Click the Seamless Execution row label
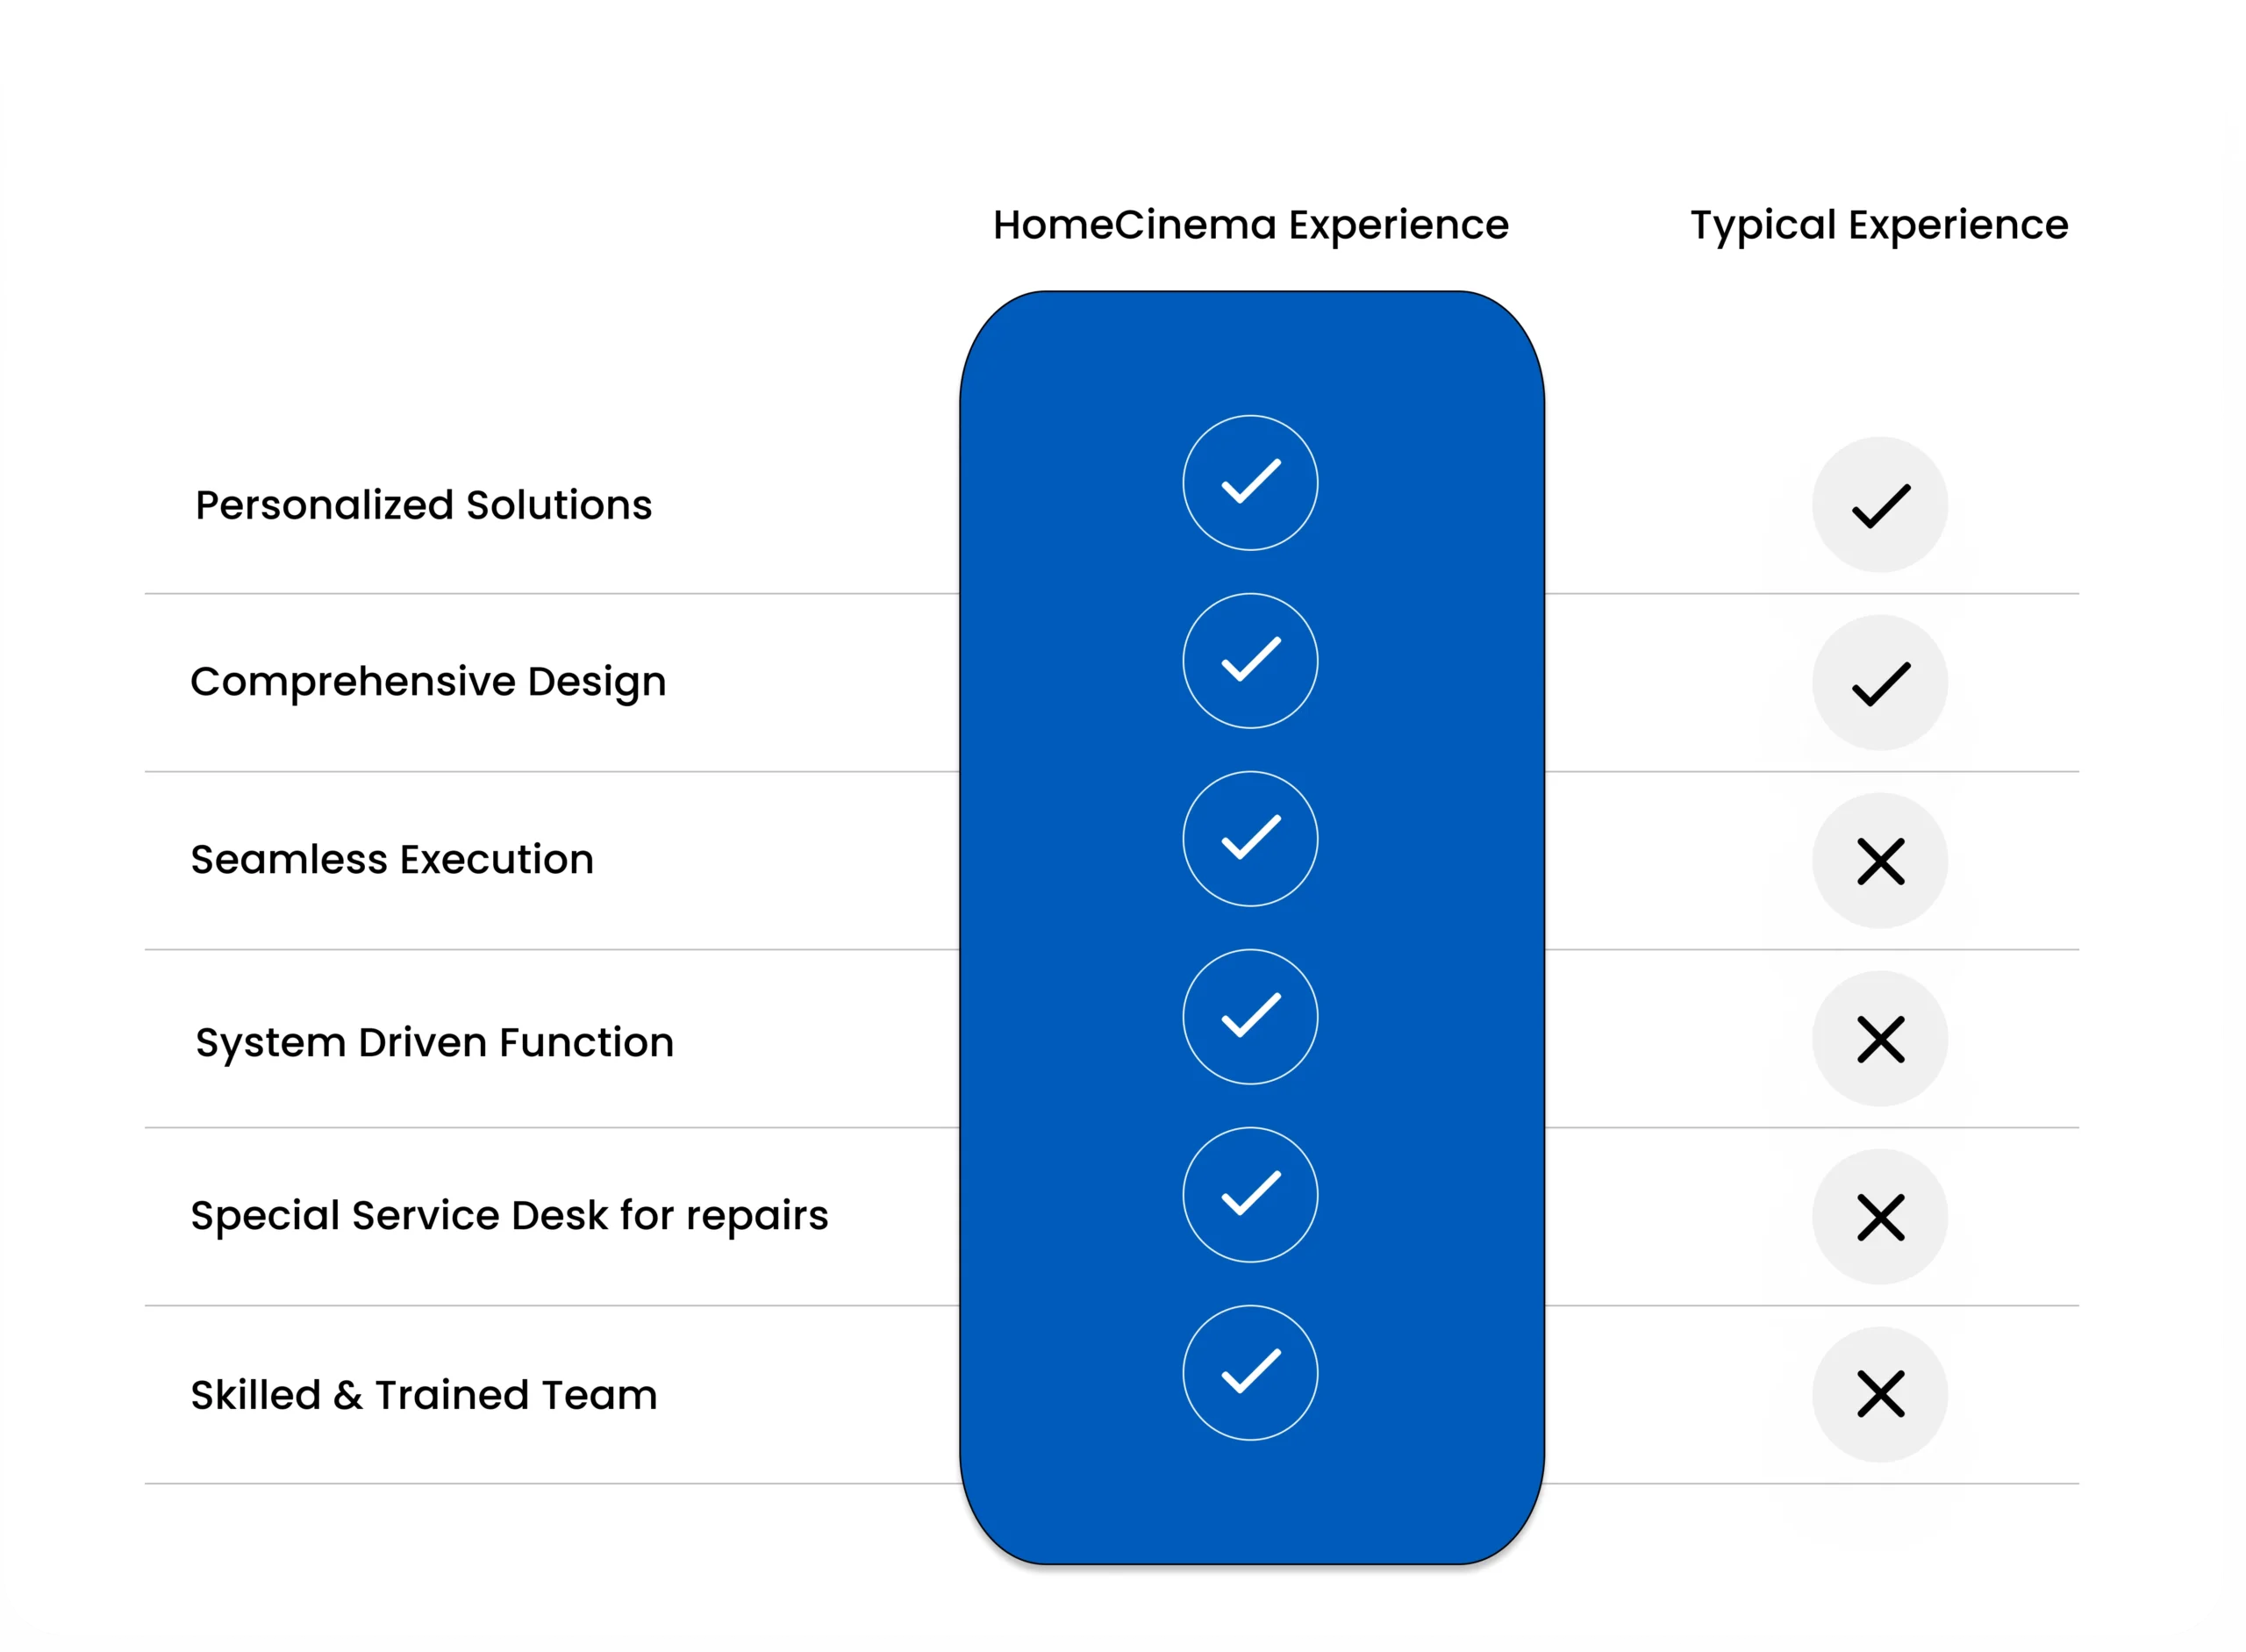This screenshot has height=1652, width=2246. click(x=392, y=860)
